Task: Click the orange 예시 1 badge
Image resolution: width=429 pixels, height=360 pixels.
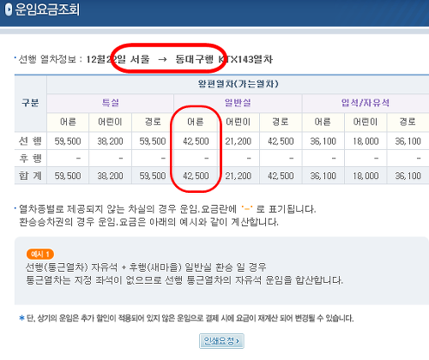Action: click(40, 254)
